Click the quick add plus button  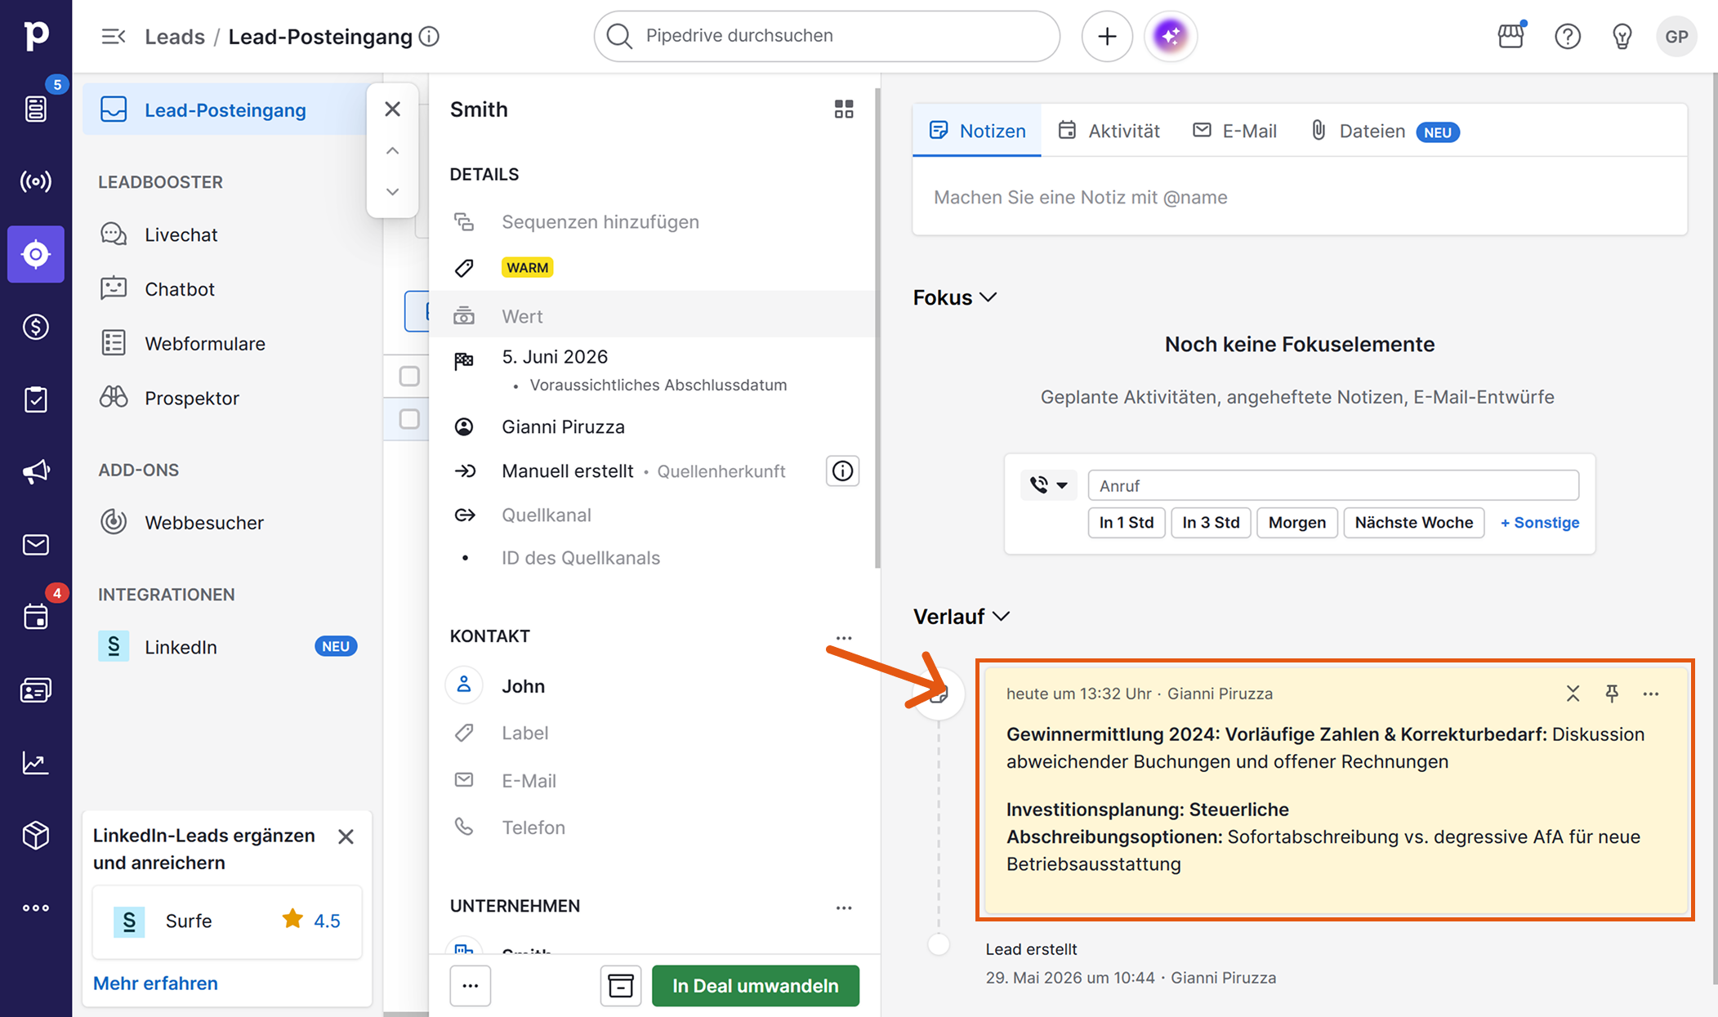coord(1107,36)
